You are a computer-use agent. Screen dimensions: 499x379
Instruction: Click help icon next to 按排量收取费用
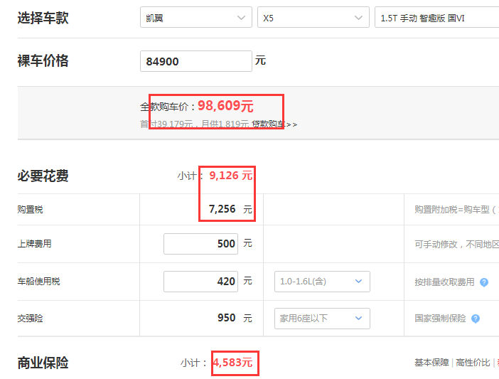coord(484,282)
